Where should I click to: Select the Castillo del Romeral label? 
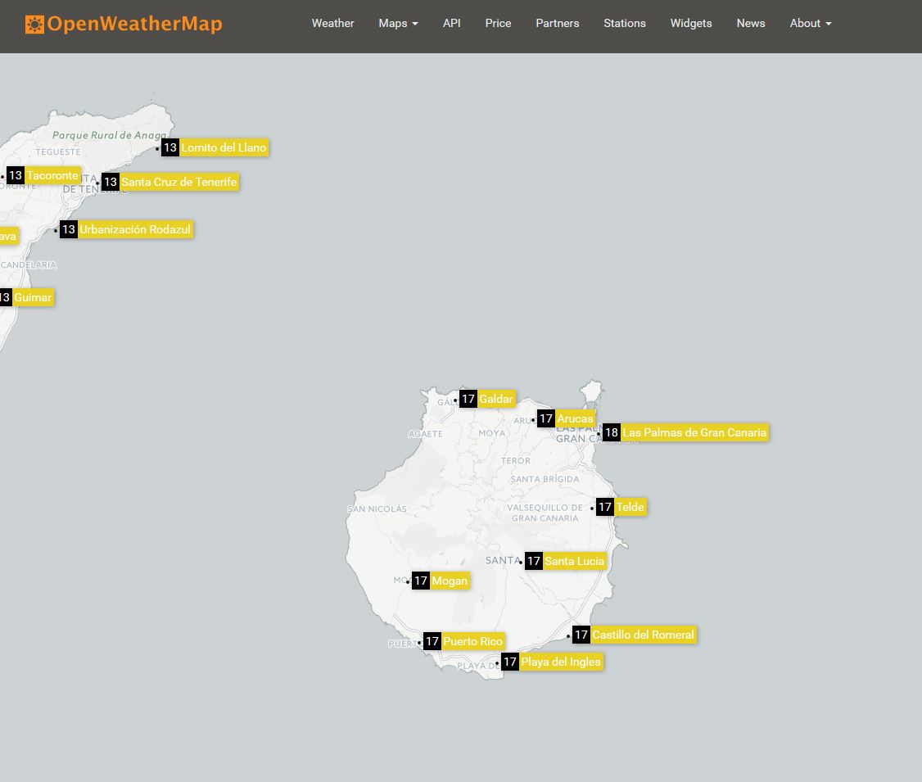click(x=643, y=635)
